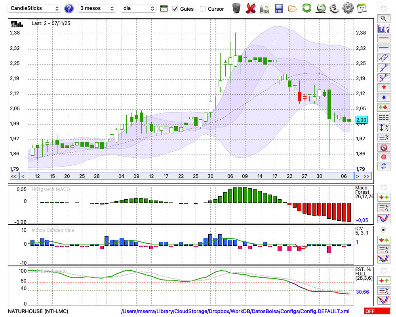This screenshot has height=317, width=396.
Task: Click the green dollar sign icon
Action: (321, 8)
